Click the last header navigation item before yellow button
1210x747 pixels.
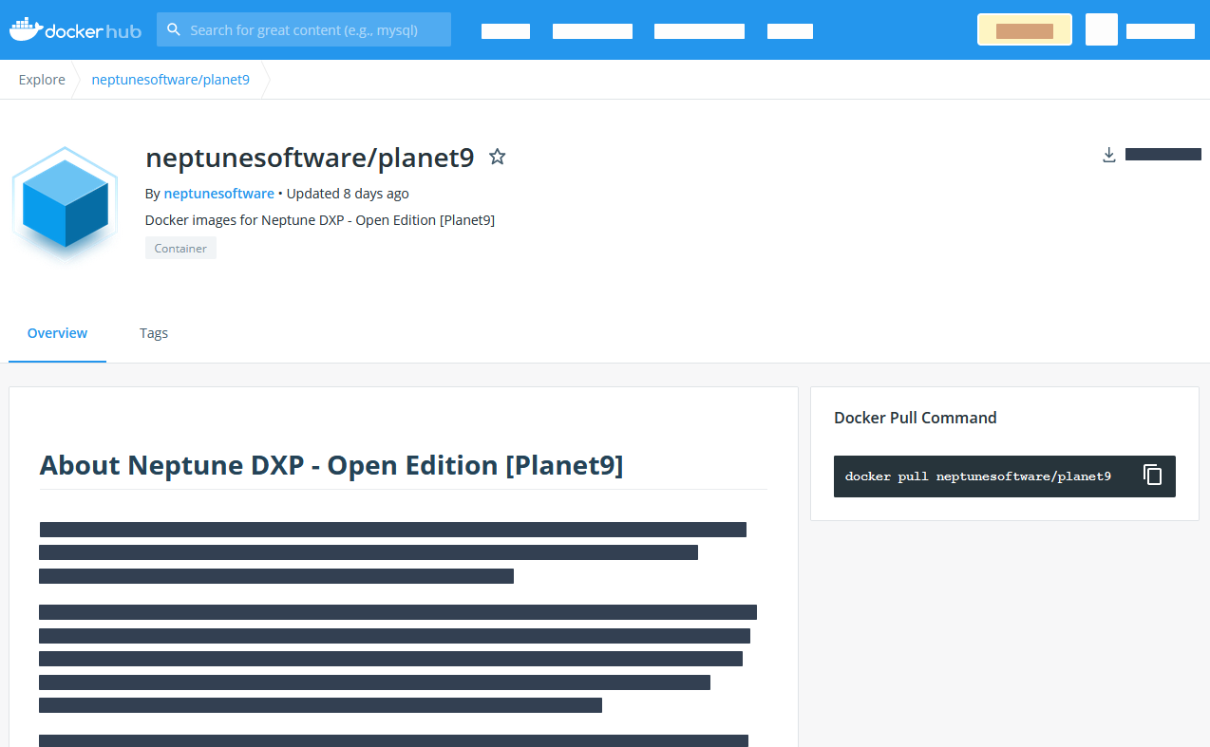tap(789, 31)
